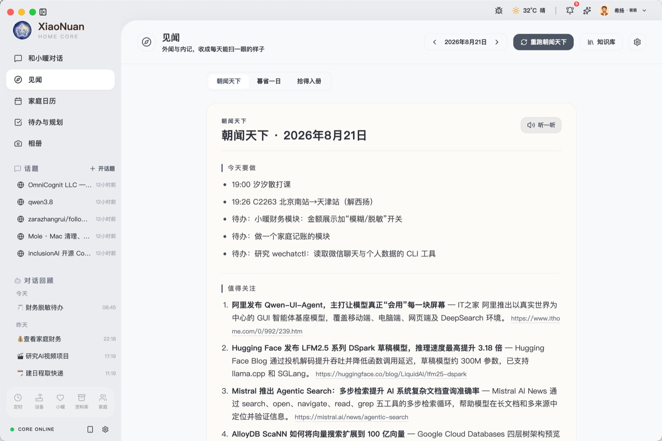
Task: Click the 2026年8月21日 date picker label
Action: pos(465,42)
